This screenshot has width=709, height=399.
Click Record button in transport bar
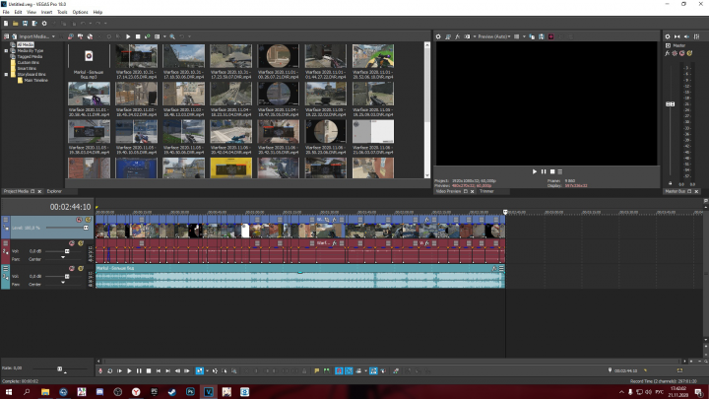100,371
